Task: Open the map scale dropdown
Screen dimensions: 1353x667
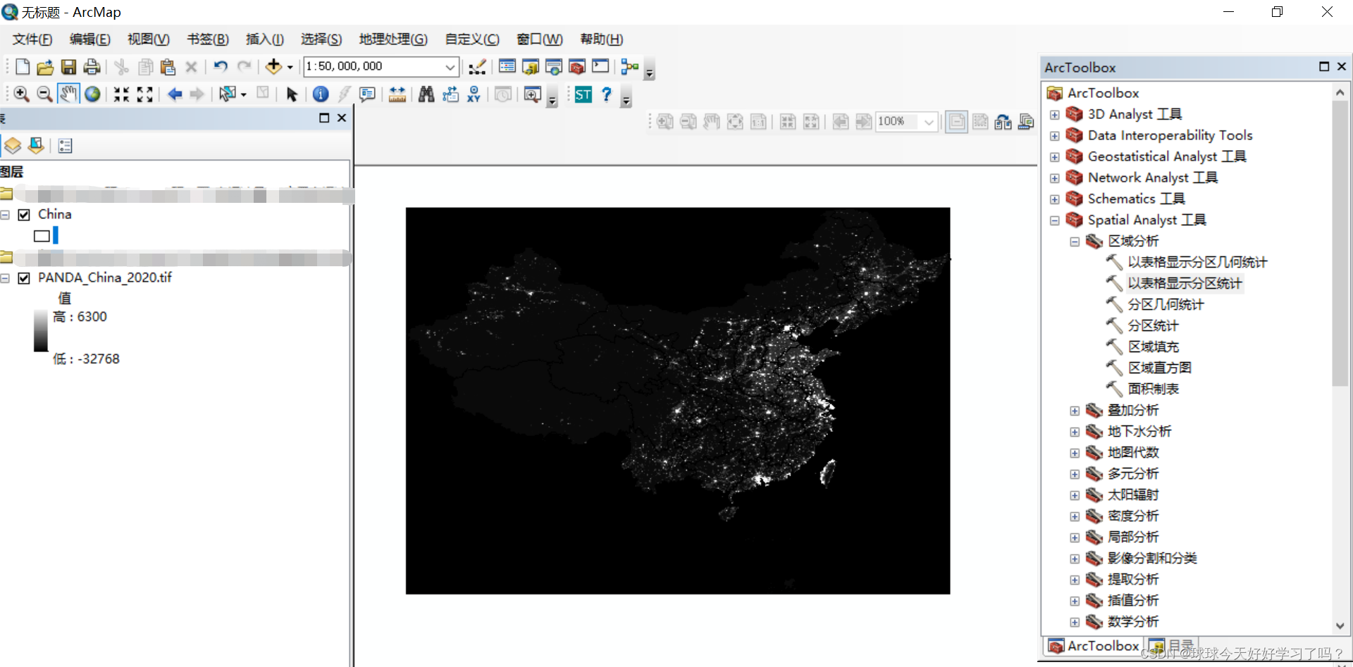Action: click(x=450, y=67)
